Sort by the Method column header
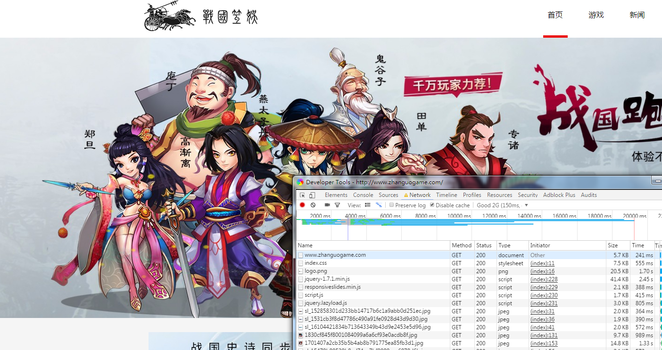Image resolution: width=662 pixels, height=350 pixels. [x=462, y=245]
